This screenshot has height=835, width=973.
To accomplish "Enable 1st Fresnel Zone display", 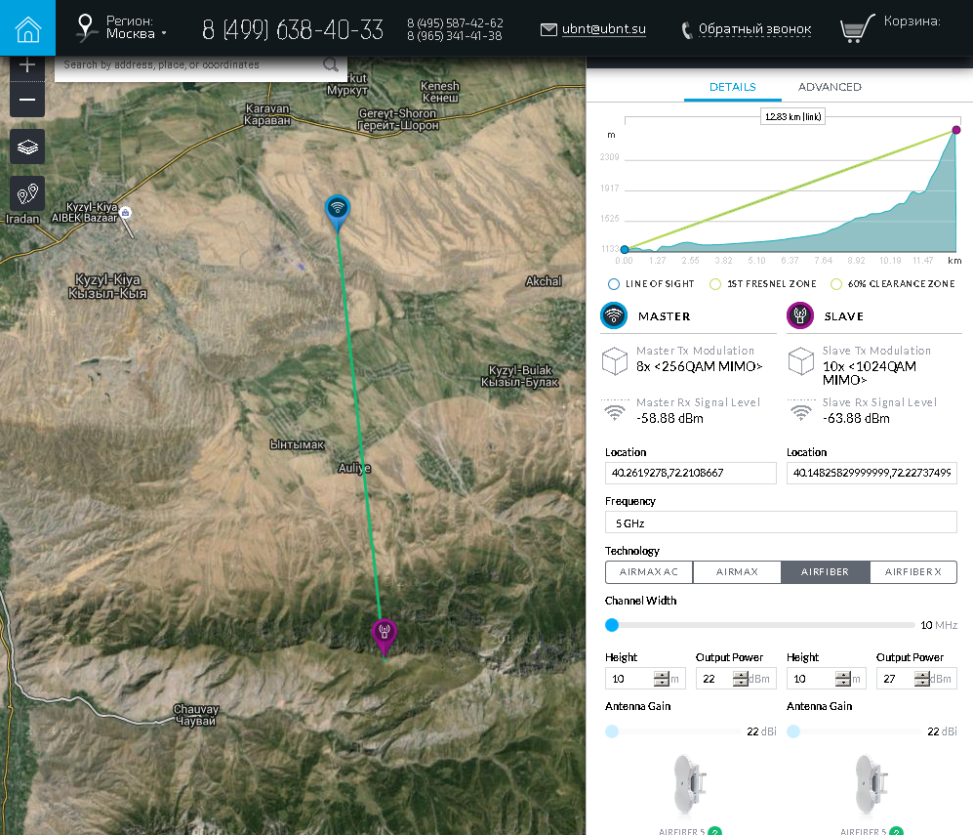I will [x=715, y=284].
